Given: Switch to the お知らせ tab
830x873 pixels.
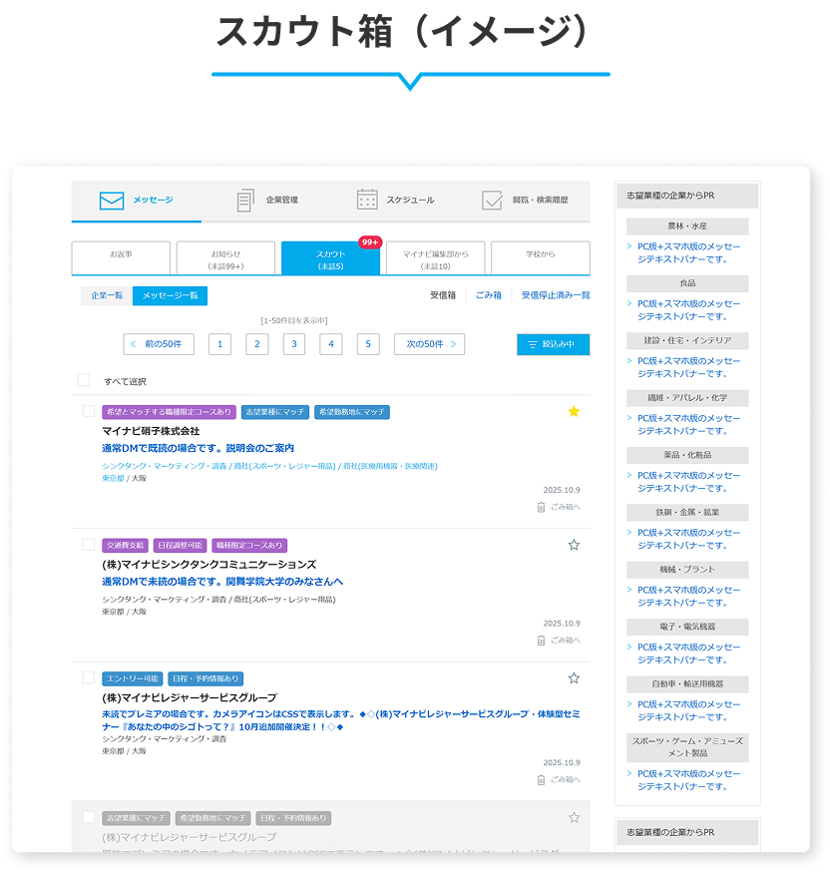Looking at the screenshot, I should pos(226,257).
